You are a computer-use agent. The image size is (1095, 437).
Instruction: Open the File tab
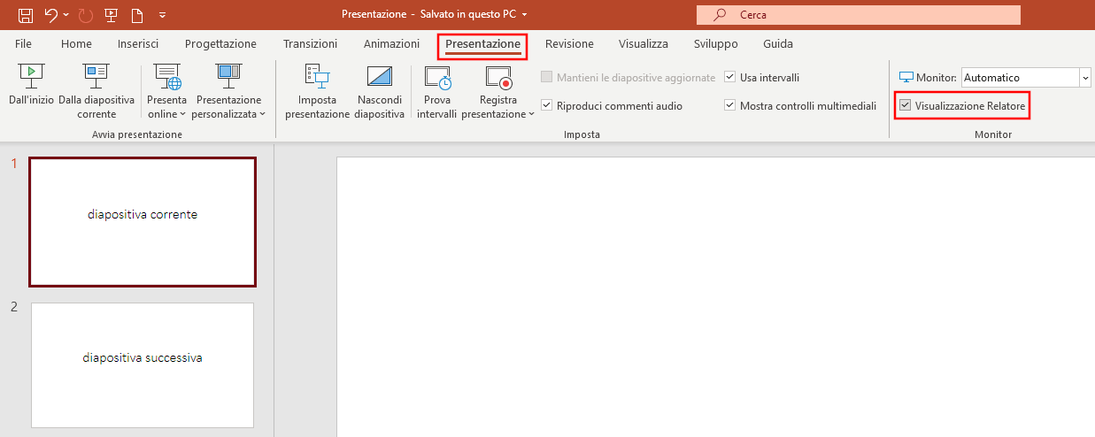24,44
